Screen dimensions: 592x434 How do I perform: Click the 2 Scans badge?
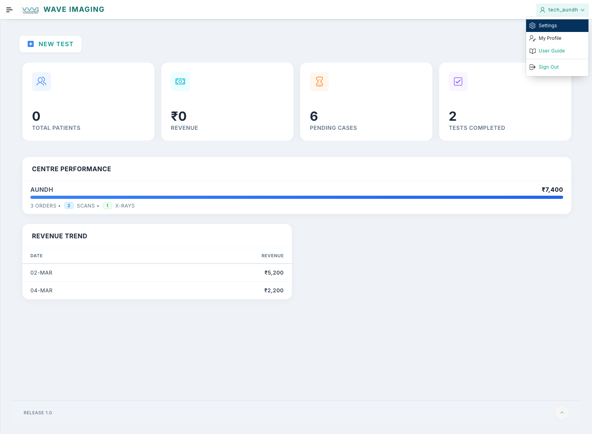pos(69,206)
